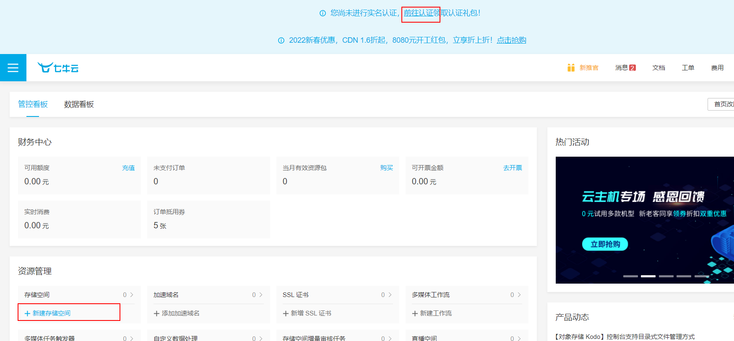Click the Qiniu Cloud logo
Image resolution: width=734 pixels, height=341 pixels.
[x=58, y=67]
